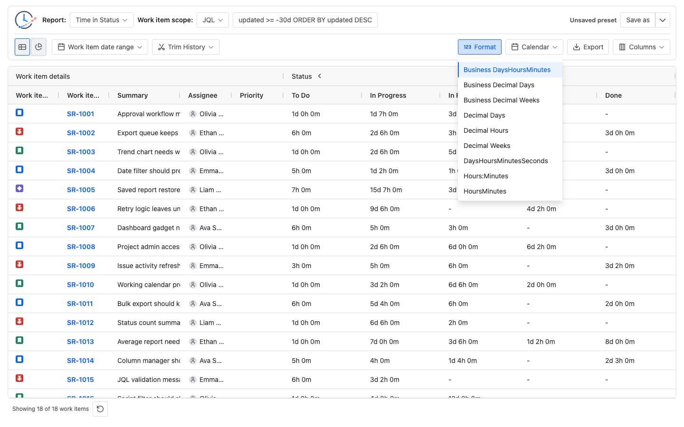Click the Export button
This screenshot has width=684, height=427.
(588, 47)
